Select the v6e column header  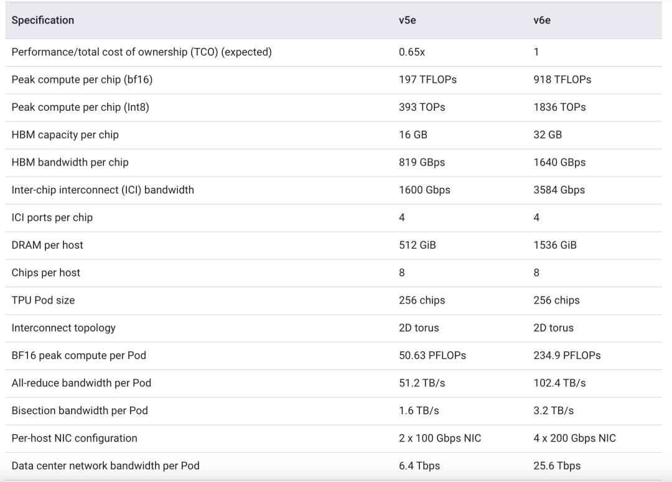pyautogui.click(x=542, y=20)
